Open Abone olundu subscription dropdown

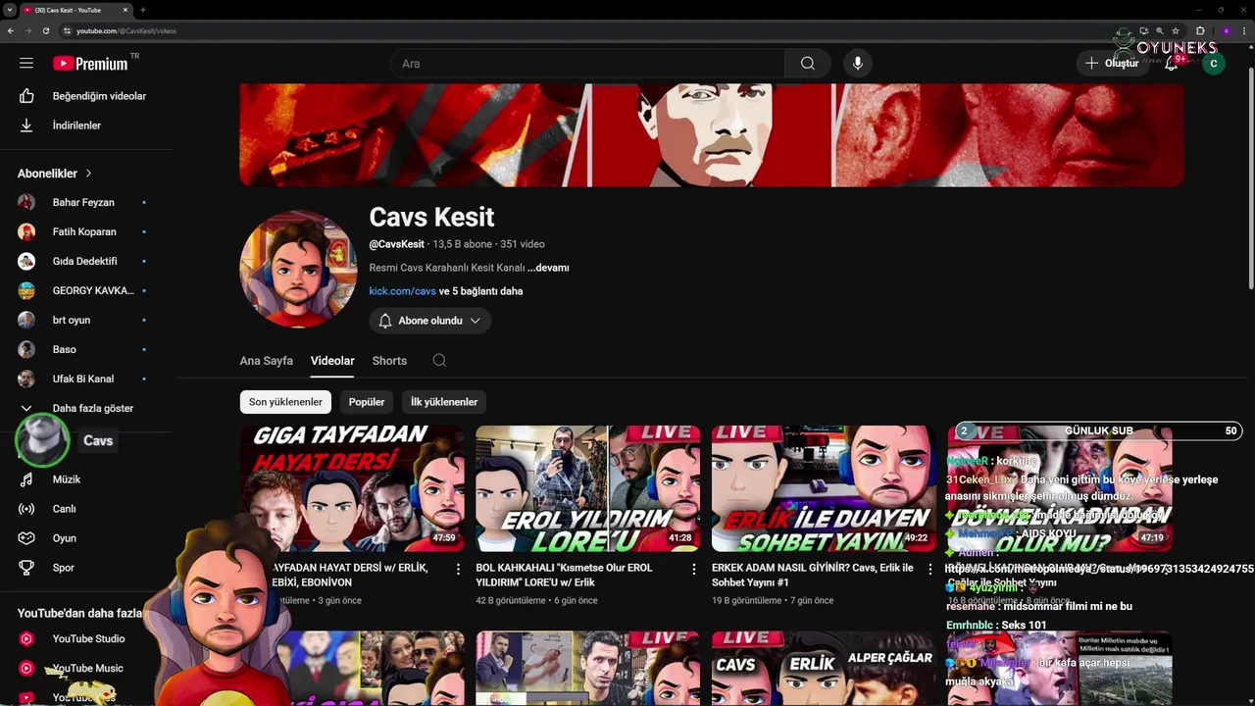coord(429,321)
